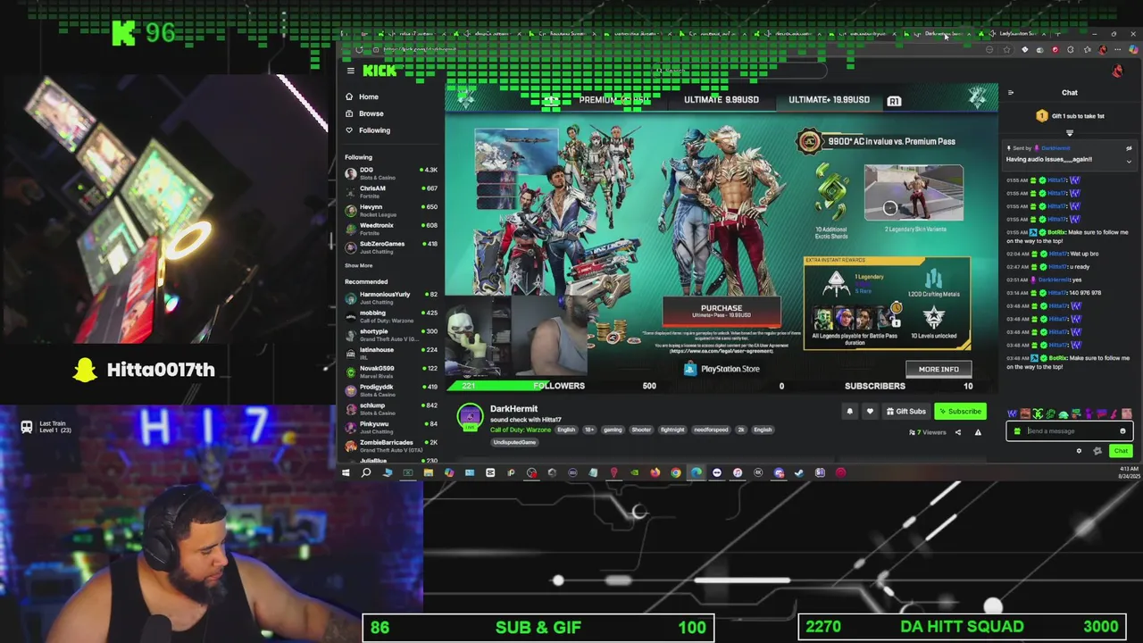Open the Windows Start menu
Image resolution: width=1143 pixels, height=643 pixels.
click(x=346, y=472)
